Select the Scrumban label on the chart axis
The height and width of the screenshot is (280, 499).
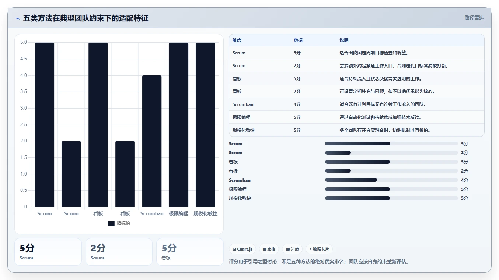(152, 213)
